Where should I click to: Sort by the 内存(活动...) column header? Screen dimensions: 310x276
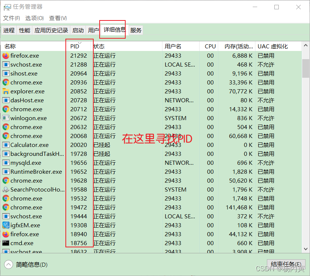[237, 46]
